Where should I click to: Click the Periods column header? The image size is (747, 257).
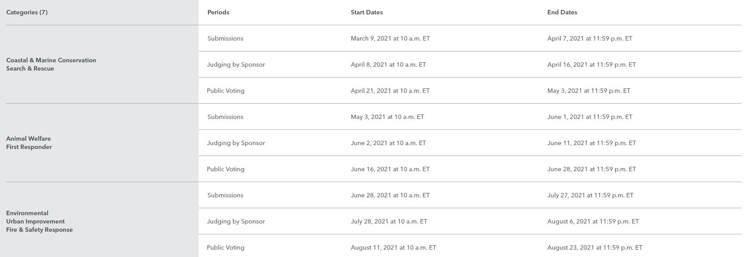(x=218, y=12)
